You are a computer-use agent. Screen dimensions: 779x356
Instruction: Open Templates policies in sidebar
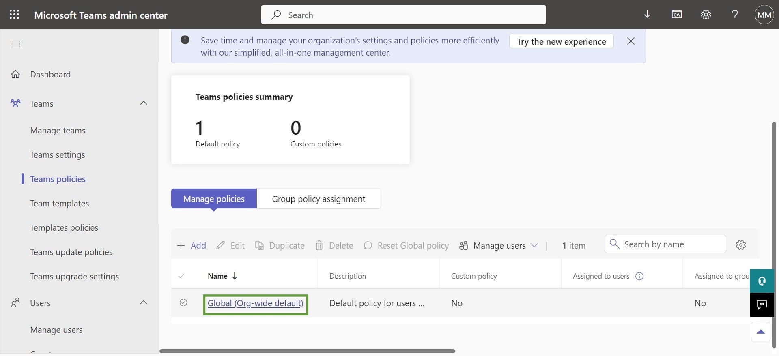pos(64,228)
